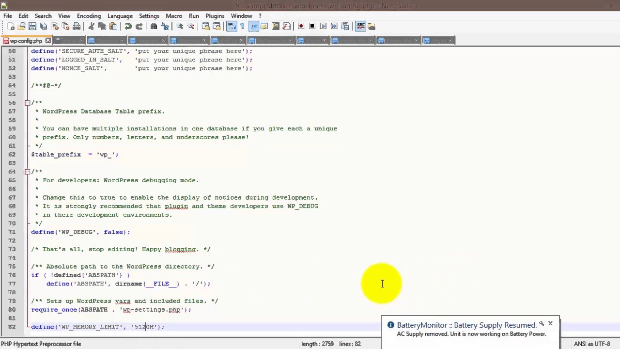The image size is (620, 349).
Task: Click the $table_prefix = 'wp_' line
Action: pyautogui.click(x=75, y=155)
